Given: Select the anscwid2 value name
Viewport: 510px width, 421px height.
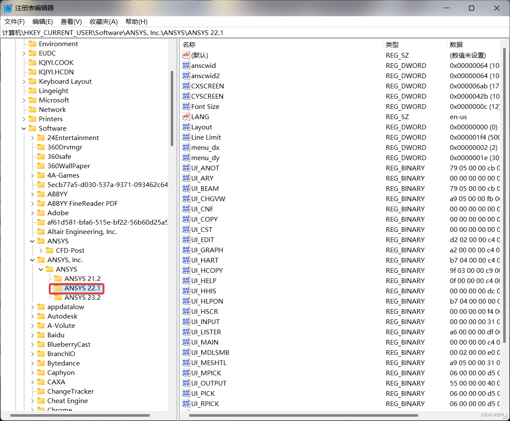Looking at the screenshot, I should [206, 76].
